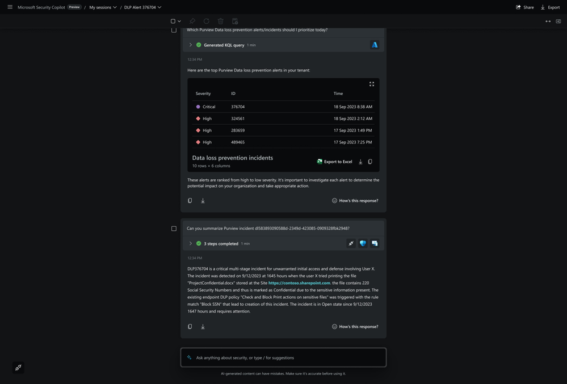Viewport: 567px width, 384px height.
Task: Click the pin board icon in the toolbar
Action: click(234, 22)
